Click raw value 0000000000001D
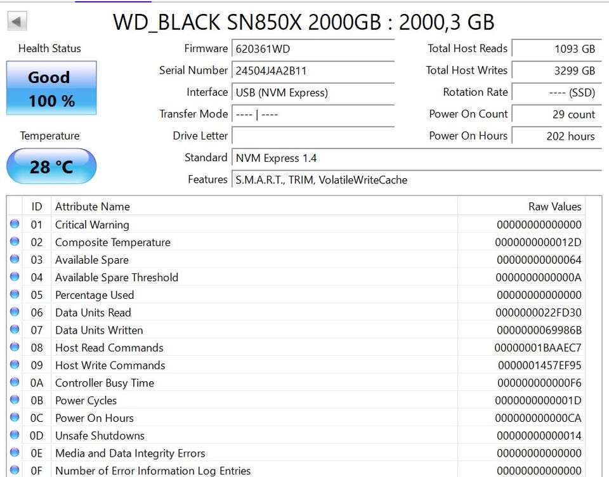Image resolution: width=609 pixels, height=477 pixels. point(538,400)
